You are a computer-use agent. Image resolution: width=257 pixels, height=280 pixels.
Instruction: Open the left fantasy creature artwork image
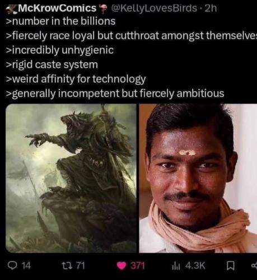click(x=71, y=178)
